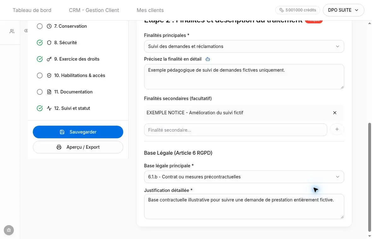Click Finalités secondaires (facultatif) label
372x239 pixels.
pyautogui.click(x=178, y=99)
